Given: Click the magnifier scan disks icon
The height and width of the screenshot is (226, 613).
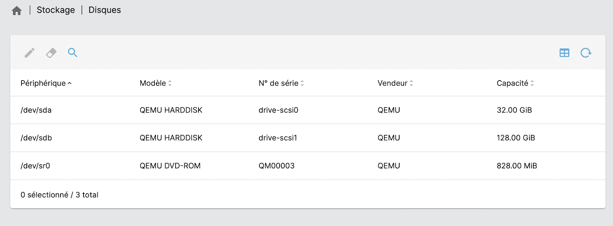Looking at the screenshot, I should [72, 53].
